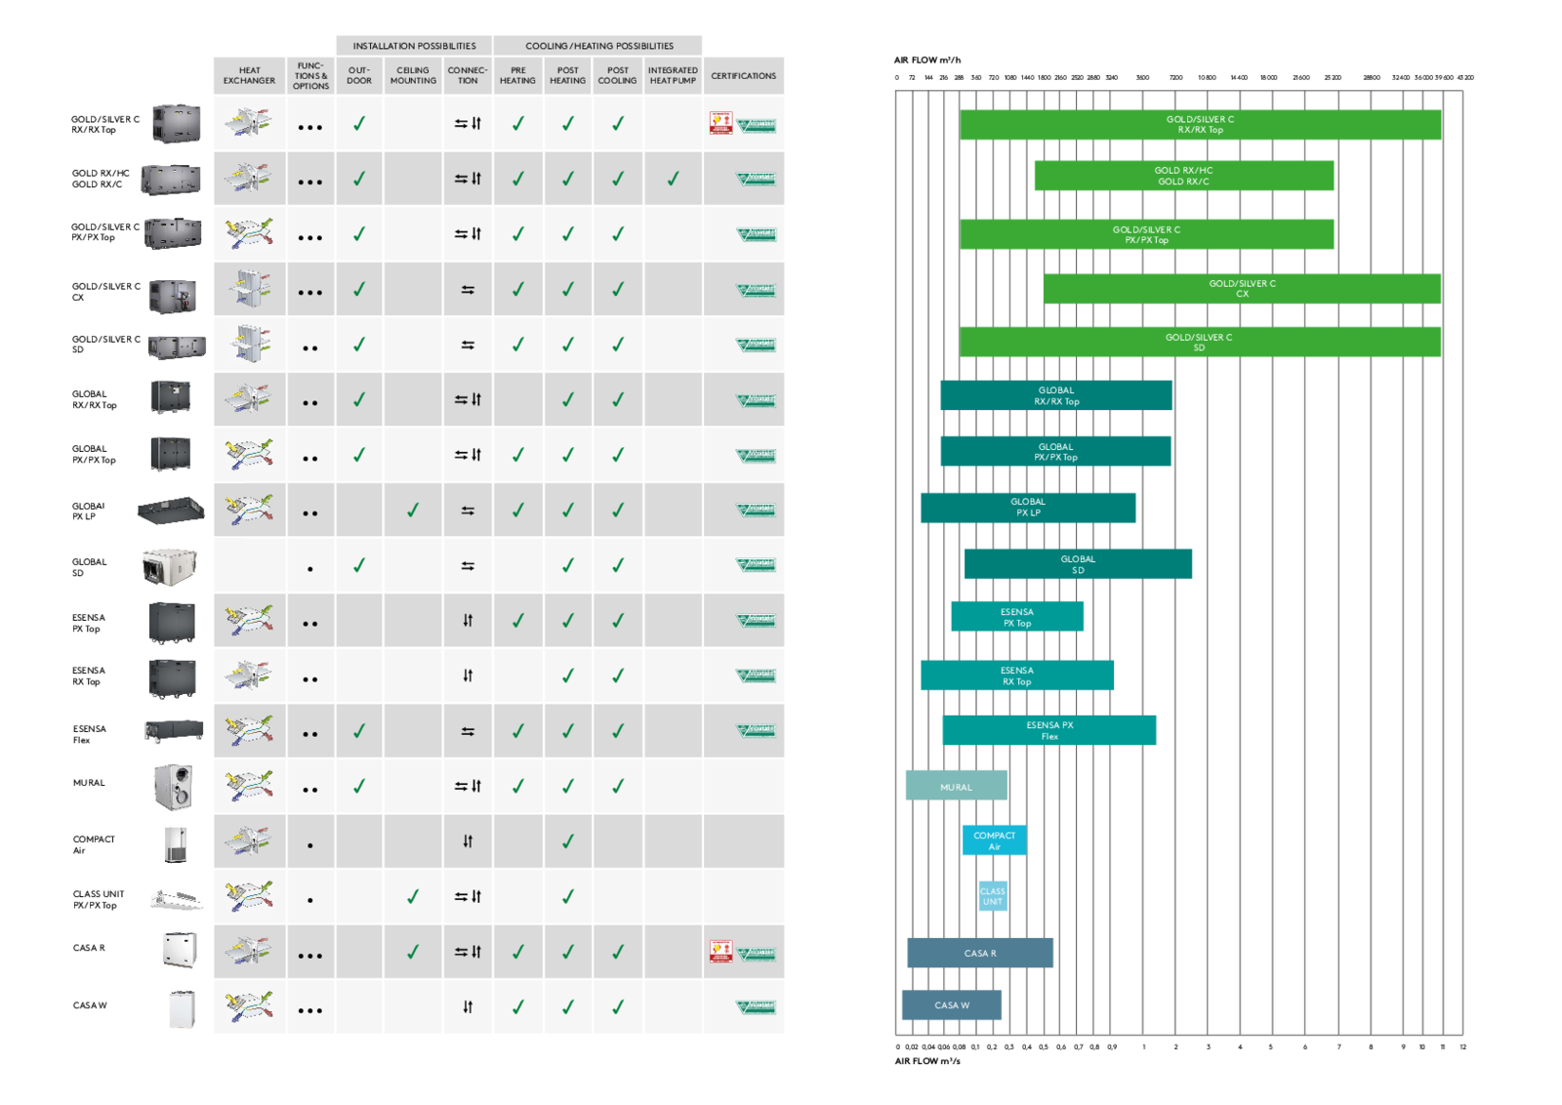Screen dimensions: 1562x1105
Task: Open the product thumbnail in the top row
Action: pyautogui.click(x=177, y=124)
